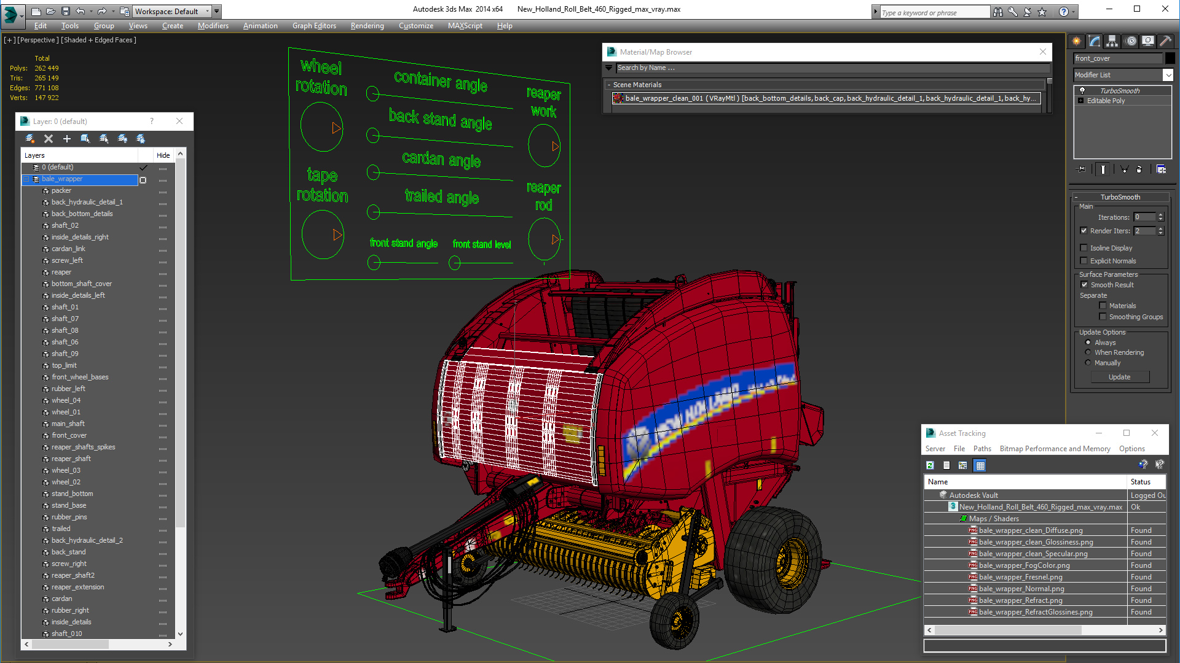
Task: Click the front_cover object color swatch
Action: click(x=1170, y=58)
